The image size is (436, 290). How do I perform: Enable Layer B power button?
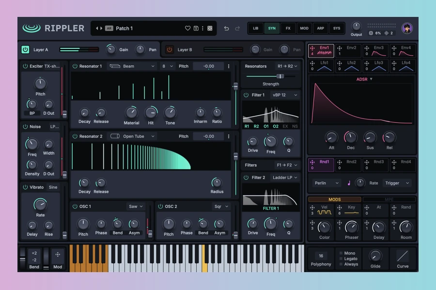(x=170, y=50)
